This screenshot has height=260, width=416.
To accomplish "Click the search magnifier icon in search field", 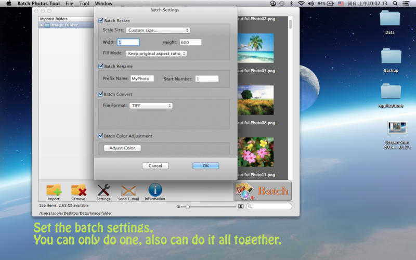I will (250, 206).
